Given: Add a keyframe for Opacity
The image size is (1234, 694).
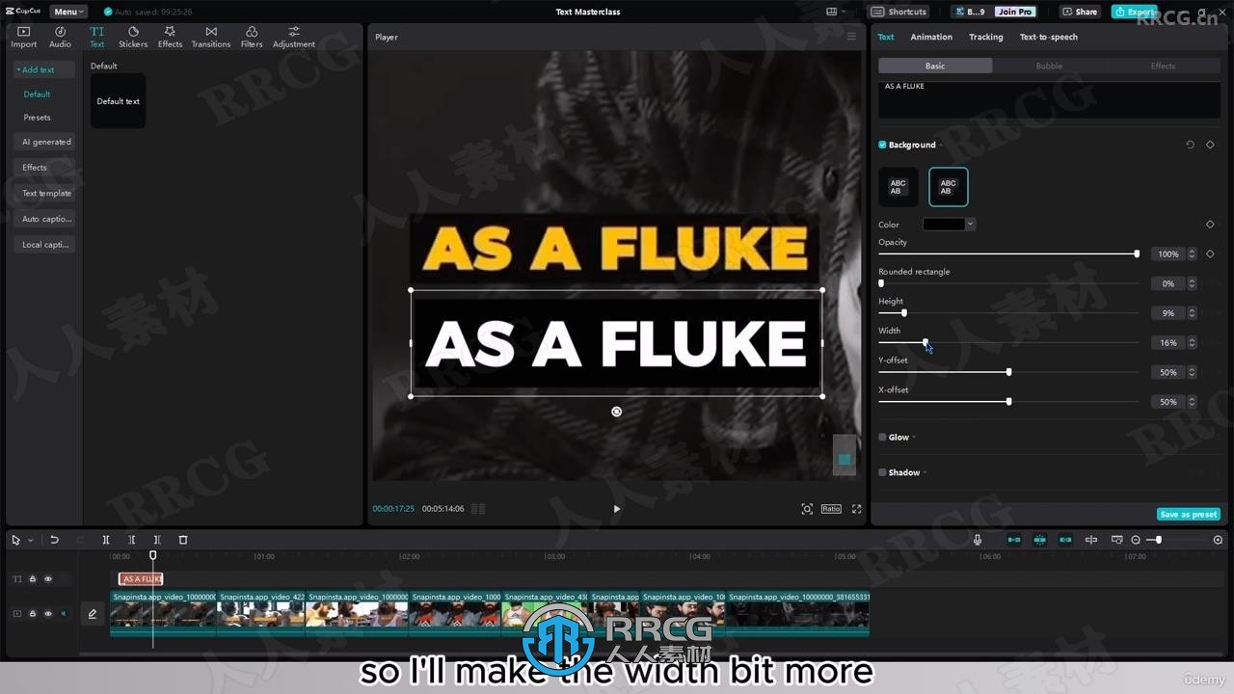Looking at the screenshot, I should click(x=1210, y=254).
